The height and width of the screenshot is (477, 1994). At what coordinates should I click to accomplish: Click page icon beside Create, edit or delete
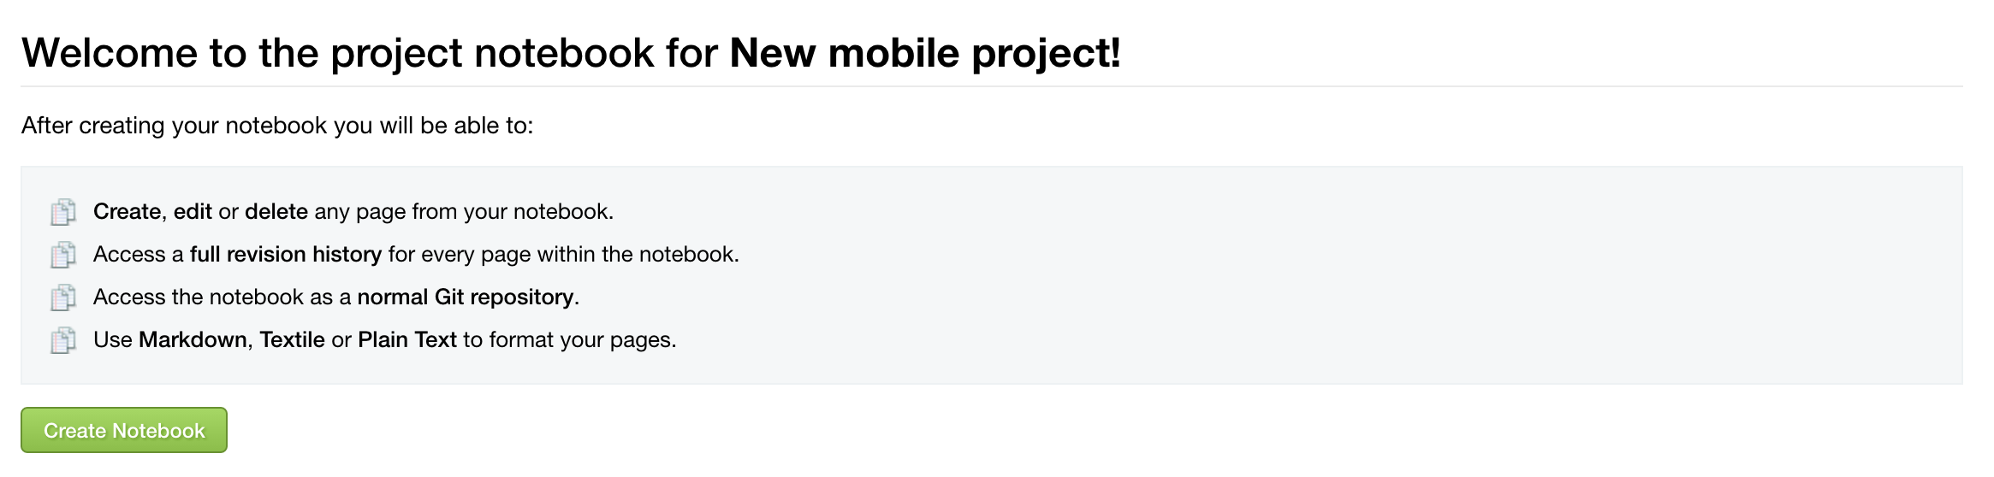(63, 211)
